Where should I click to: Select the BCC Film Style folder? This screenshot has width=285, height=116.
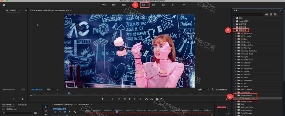[x=246, y=48]
